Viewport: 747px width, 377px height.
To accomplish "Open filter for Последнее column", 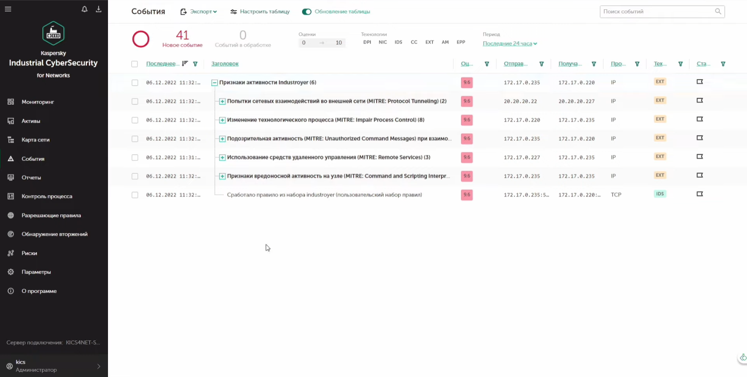I will [x=195, y=64].
